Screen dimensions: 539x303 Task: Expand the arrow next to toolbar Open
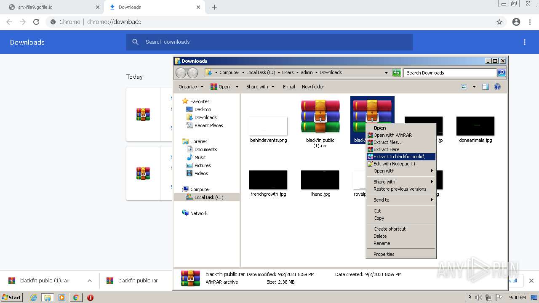(237, 87)
